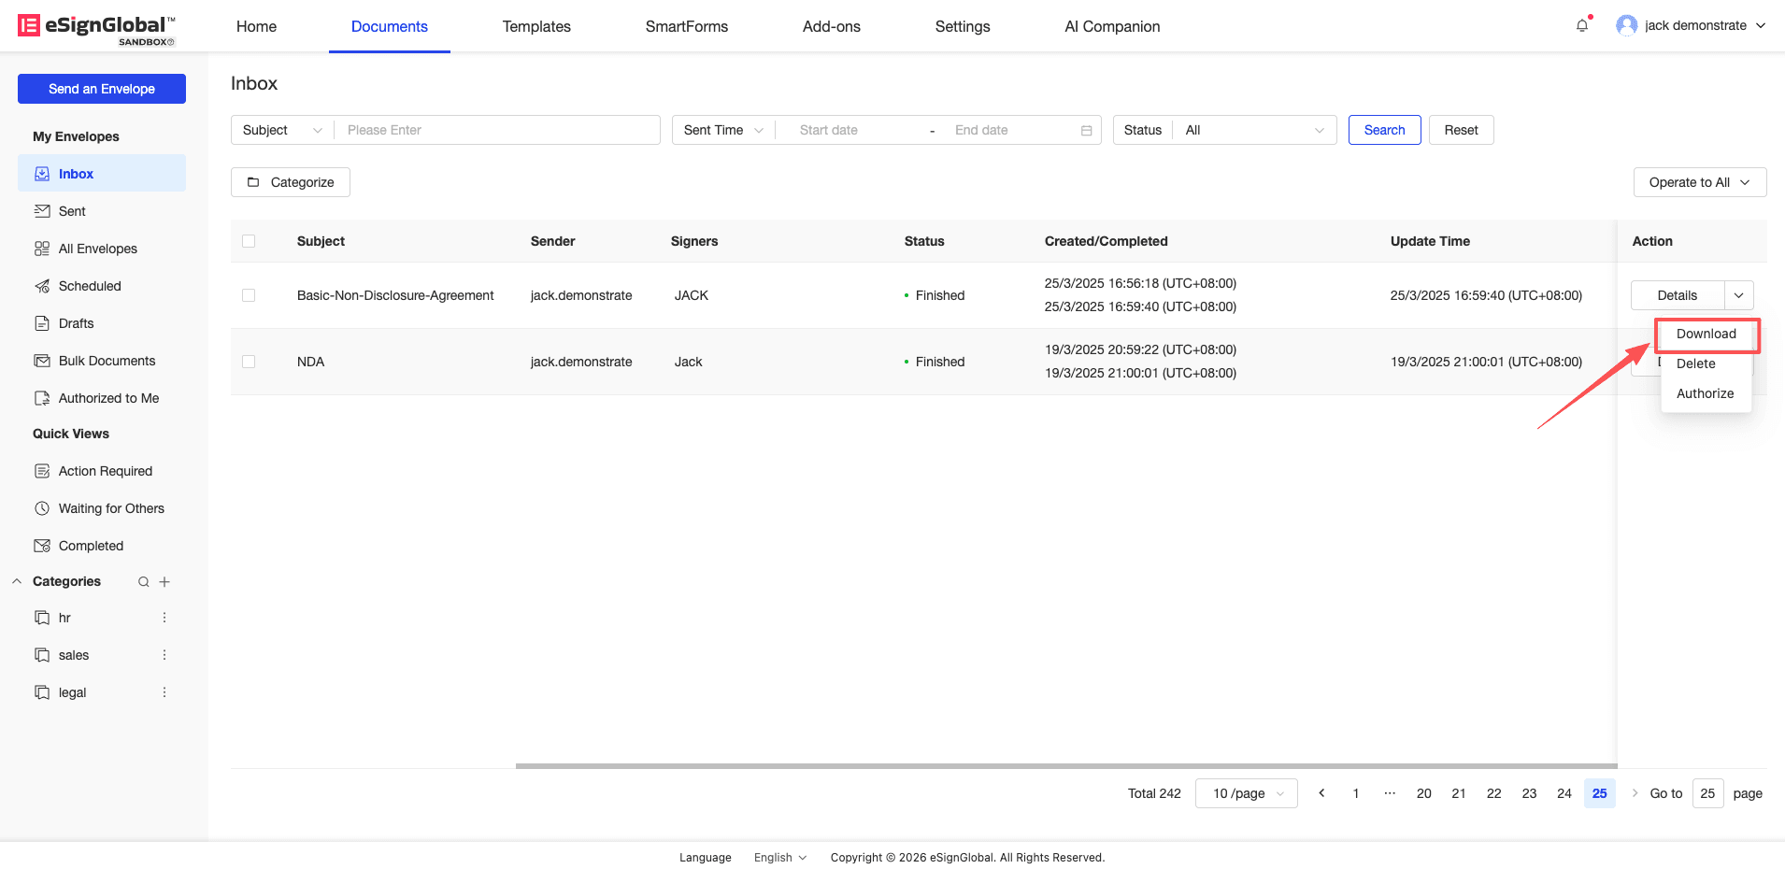Switch to the Templates tab
This screenshot has height=869, width=1785.
click(536, 26)
